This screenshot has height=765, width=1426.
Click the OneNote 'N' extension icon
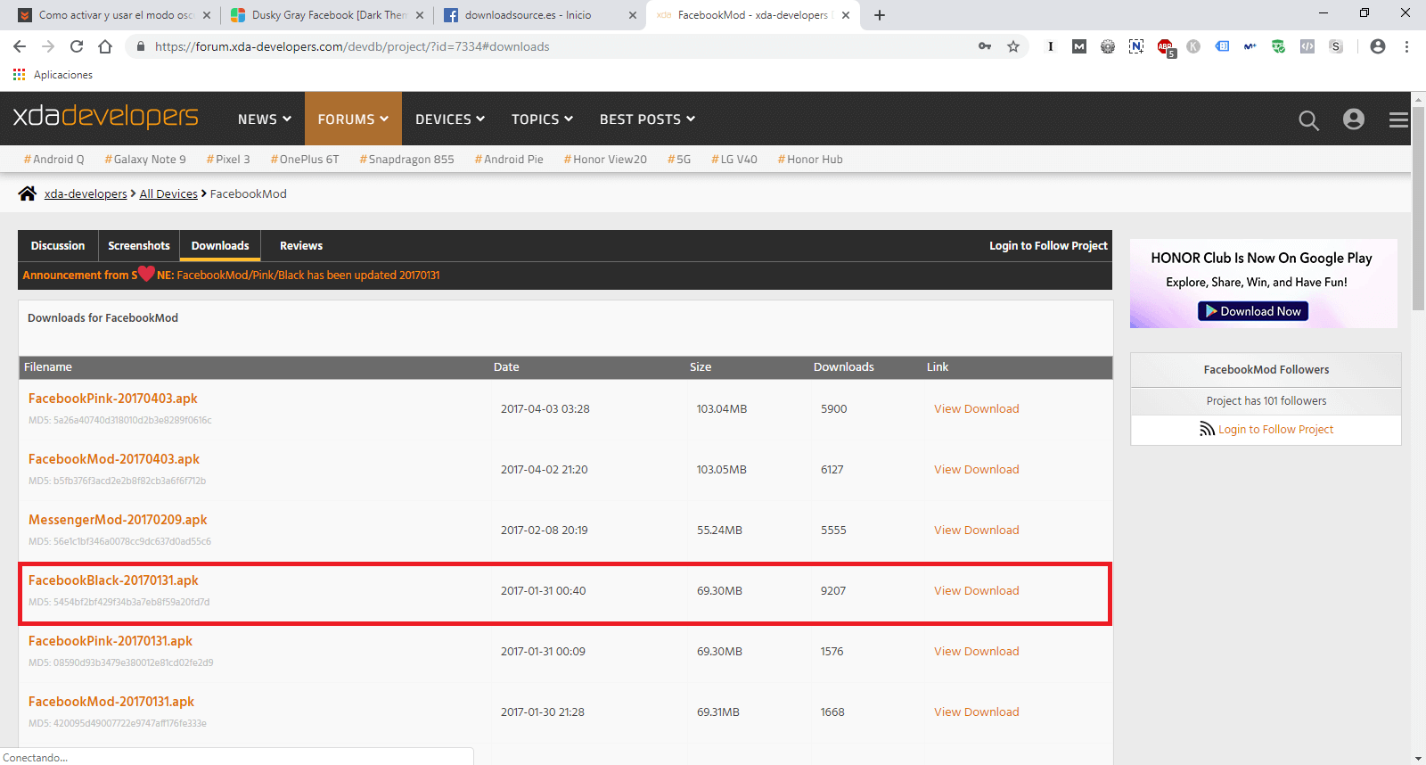tap(1136, 46)
